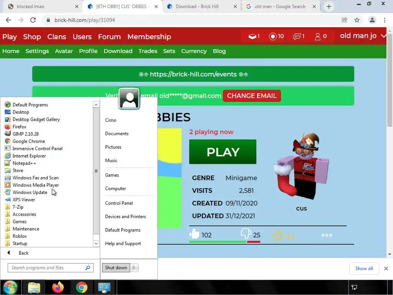Viewport: 393px width, 295px height.
Task: Click the Start menu user account picture
Action: (129, 98)
